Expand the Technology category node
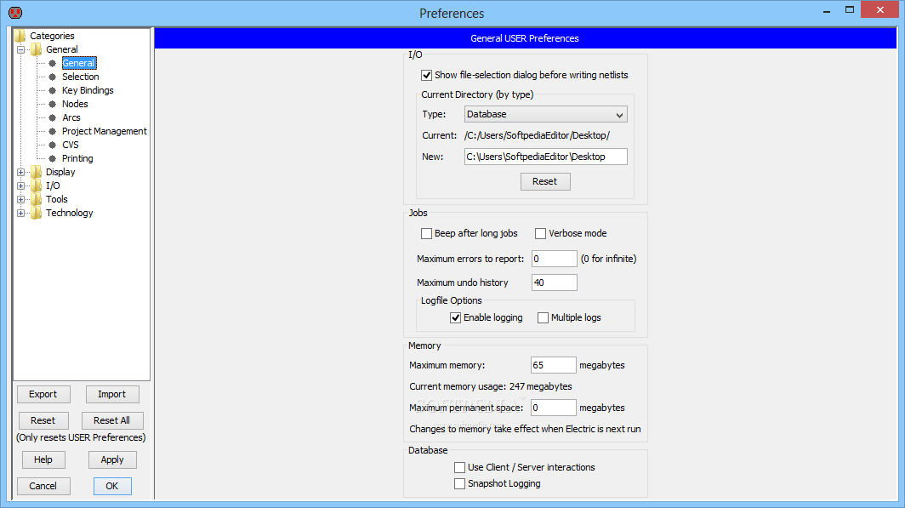 click(20, 213)
